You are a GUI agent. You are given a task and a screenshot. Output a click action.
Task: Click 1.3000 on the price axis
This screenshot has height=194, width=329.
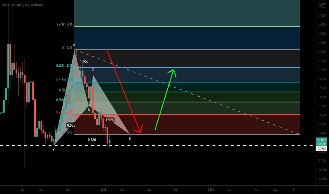coord(322,52)
